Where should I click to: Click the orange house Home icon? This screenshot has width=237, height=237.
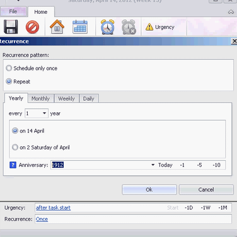click(x=57, y=26)
